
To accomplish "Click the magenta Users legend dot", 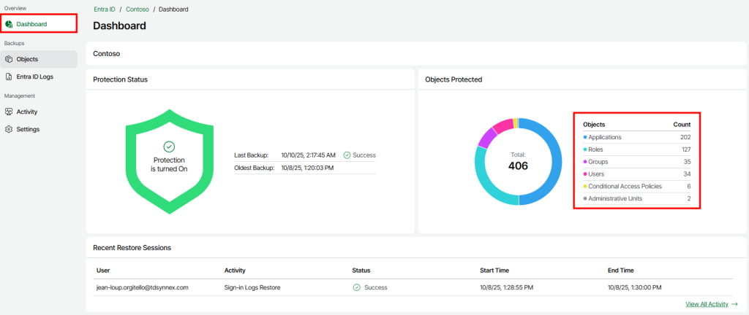I will (x=585, y=174).
